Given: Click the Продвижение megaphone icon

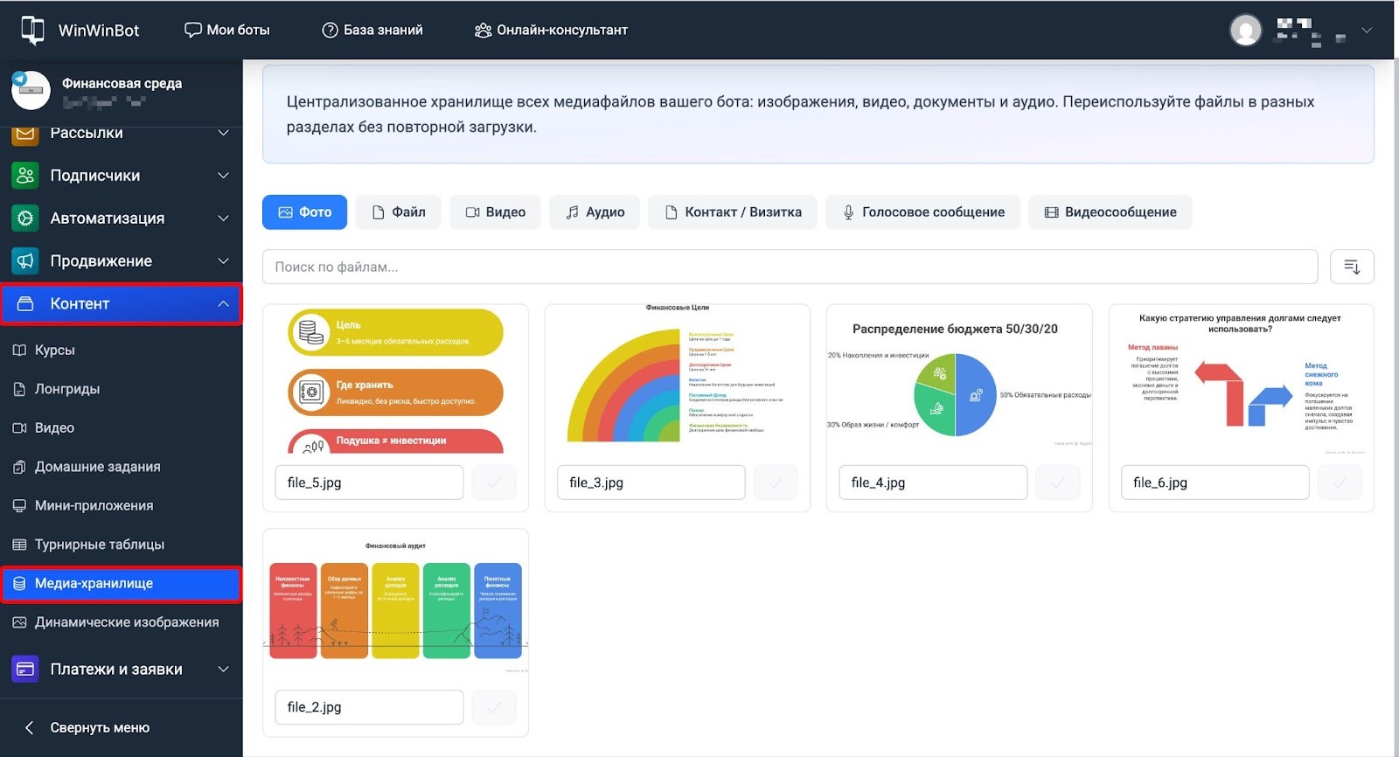Looking at the screenshot, I should point(25,261).
